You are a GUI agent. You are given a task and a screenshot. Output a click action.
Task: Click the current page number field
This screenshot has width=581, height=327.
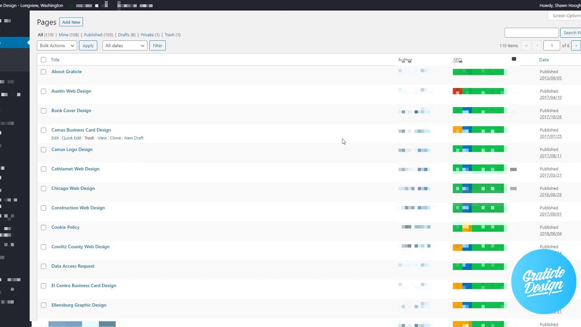(552, 45)
